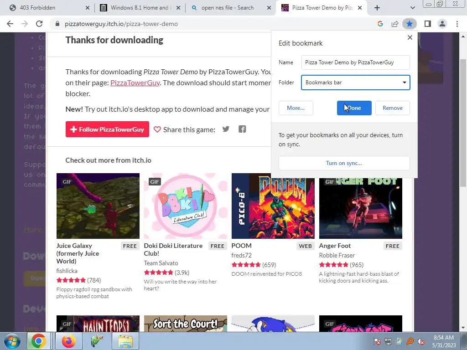Open the Juice Galaxy title link
The width and height of the screenshot is (467, 350).
(x=78, y=253)
